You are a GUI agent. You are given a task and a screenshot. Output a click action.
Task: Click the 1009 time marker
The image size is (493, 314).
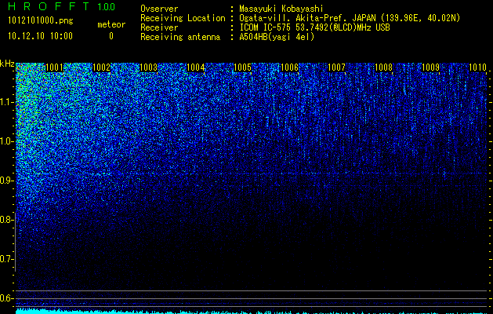(x=430, y=68)
